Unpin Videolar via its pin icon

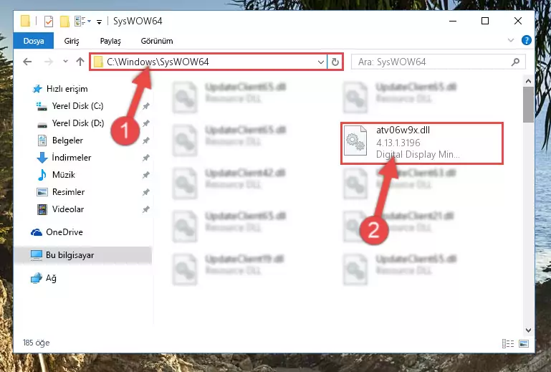click(146, 209)
